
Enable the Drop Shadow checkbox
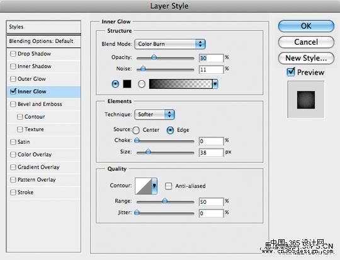(x=13, y=54)
